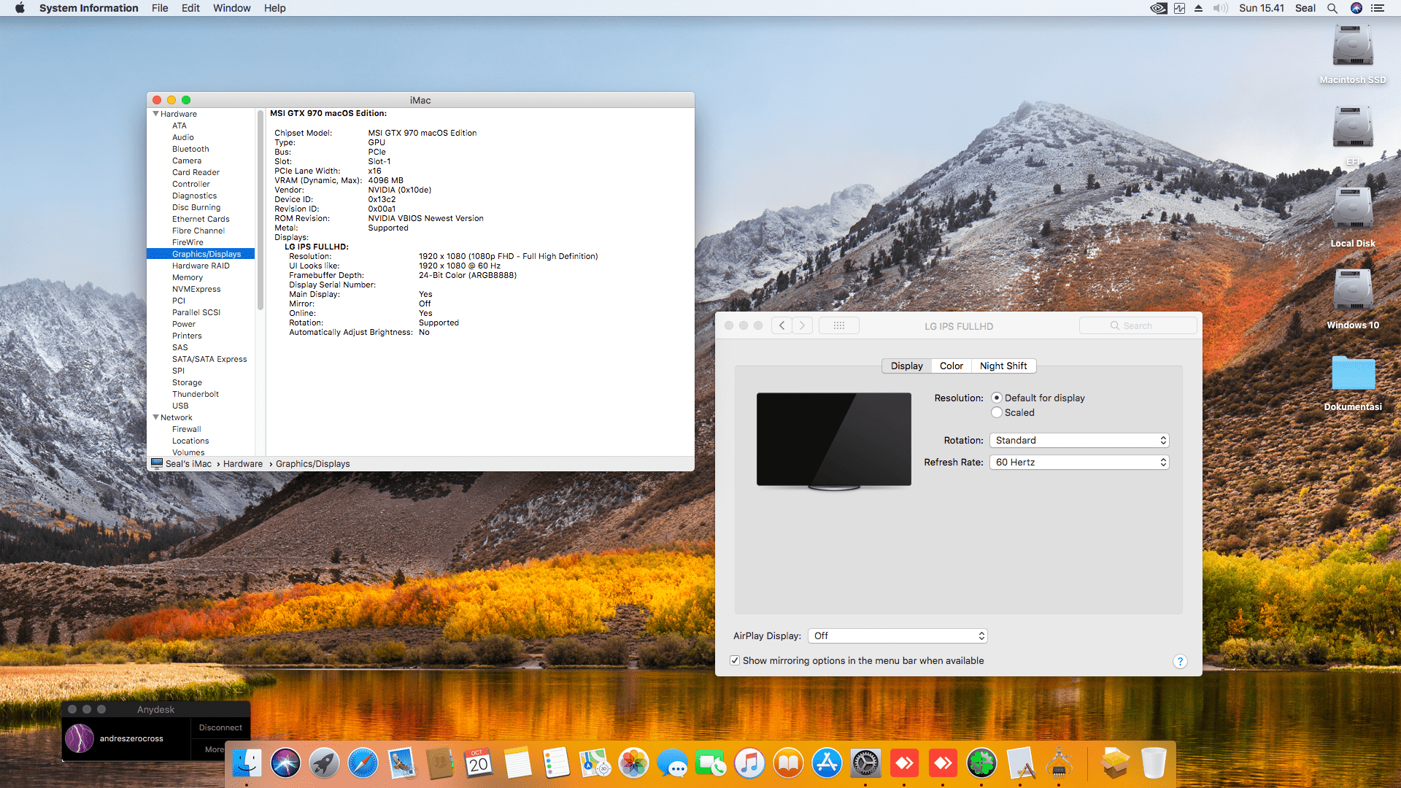
Task: Uncheck Show mirroring options in menu bar
Action: (x=735, y=660)
